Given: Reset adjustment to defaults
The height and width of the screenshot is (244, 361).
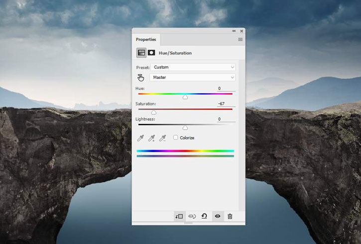Looking at the screenshot, I should (204, 216).
